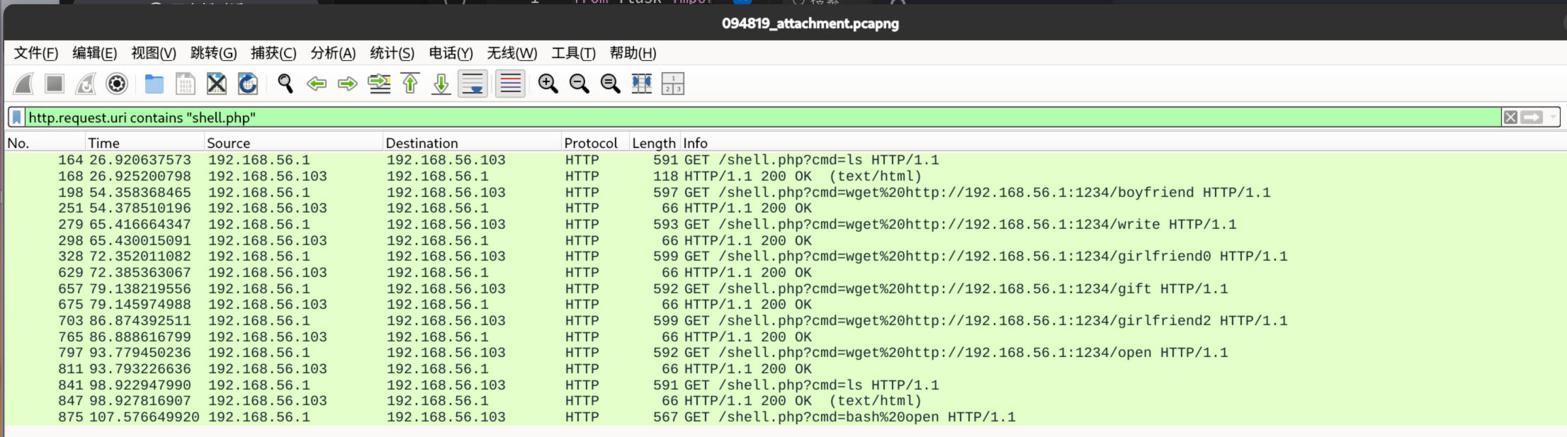Restart the current capture icon
Image resolution: width=1567 pixels, height=437 pixels.
pyautogui.click(x=86, y=84)
